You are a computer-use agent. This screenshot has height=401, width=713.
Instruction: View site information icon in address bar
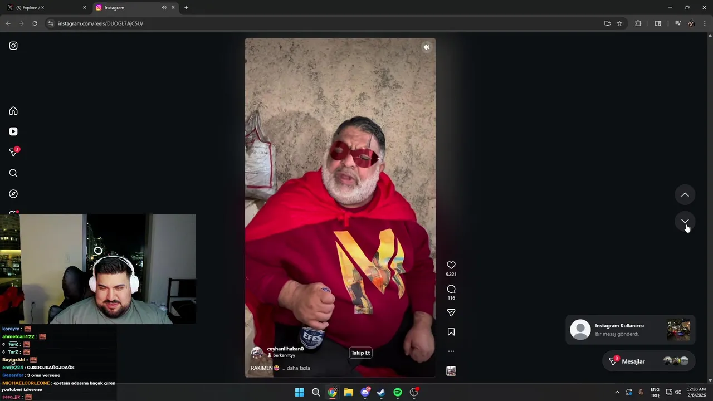click(x=51, y=23)
